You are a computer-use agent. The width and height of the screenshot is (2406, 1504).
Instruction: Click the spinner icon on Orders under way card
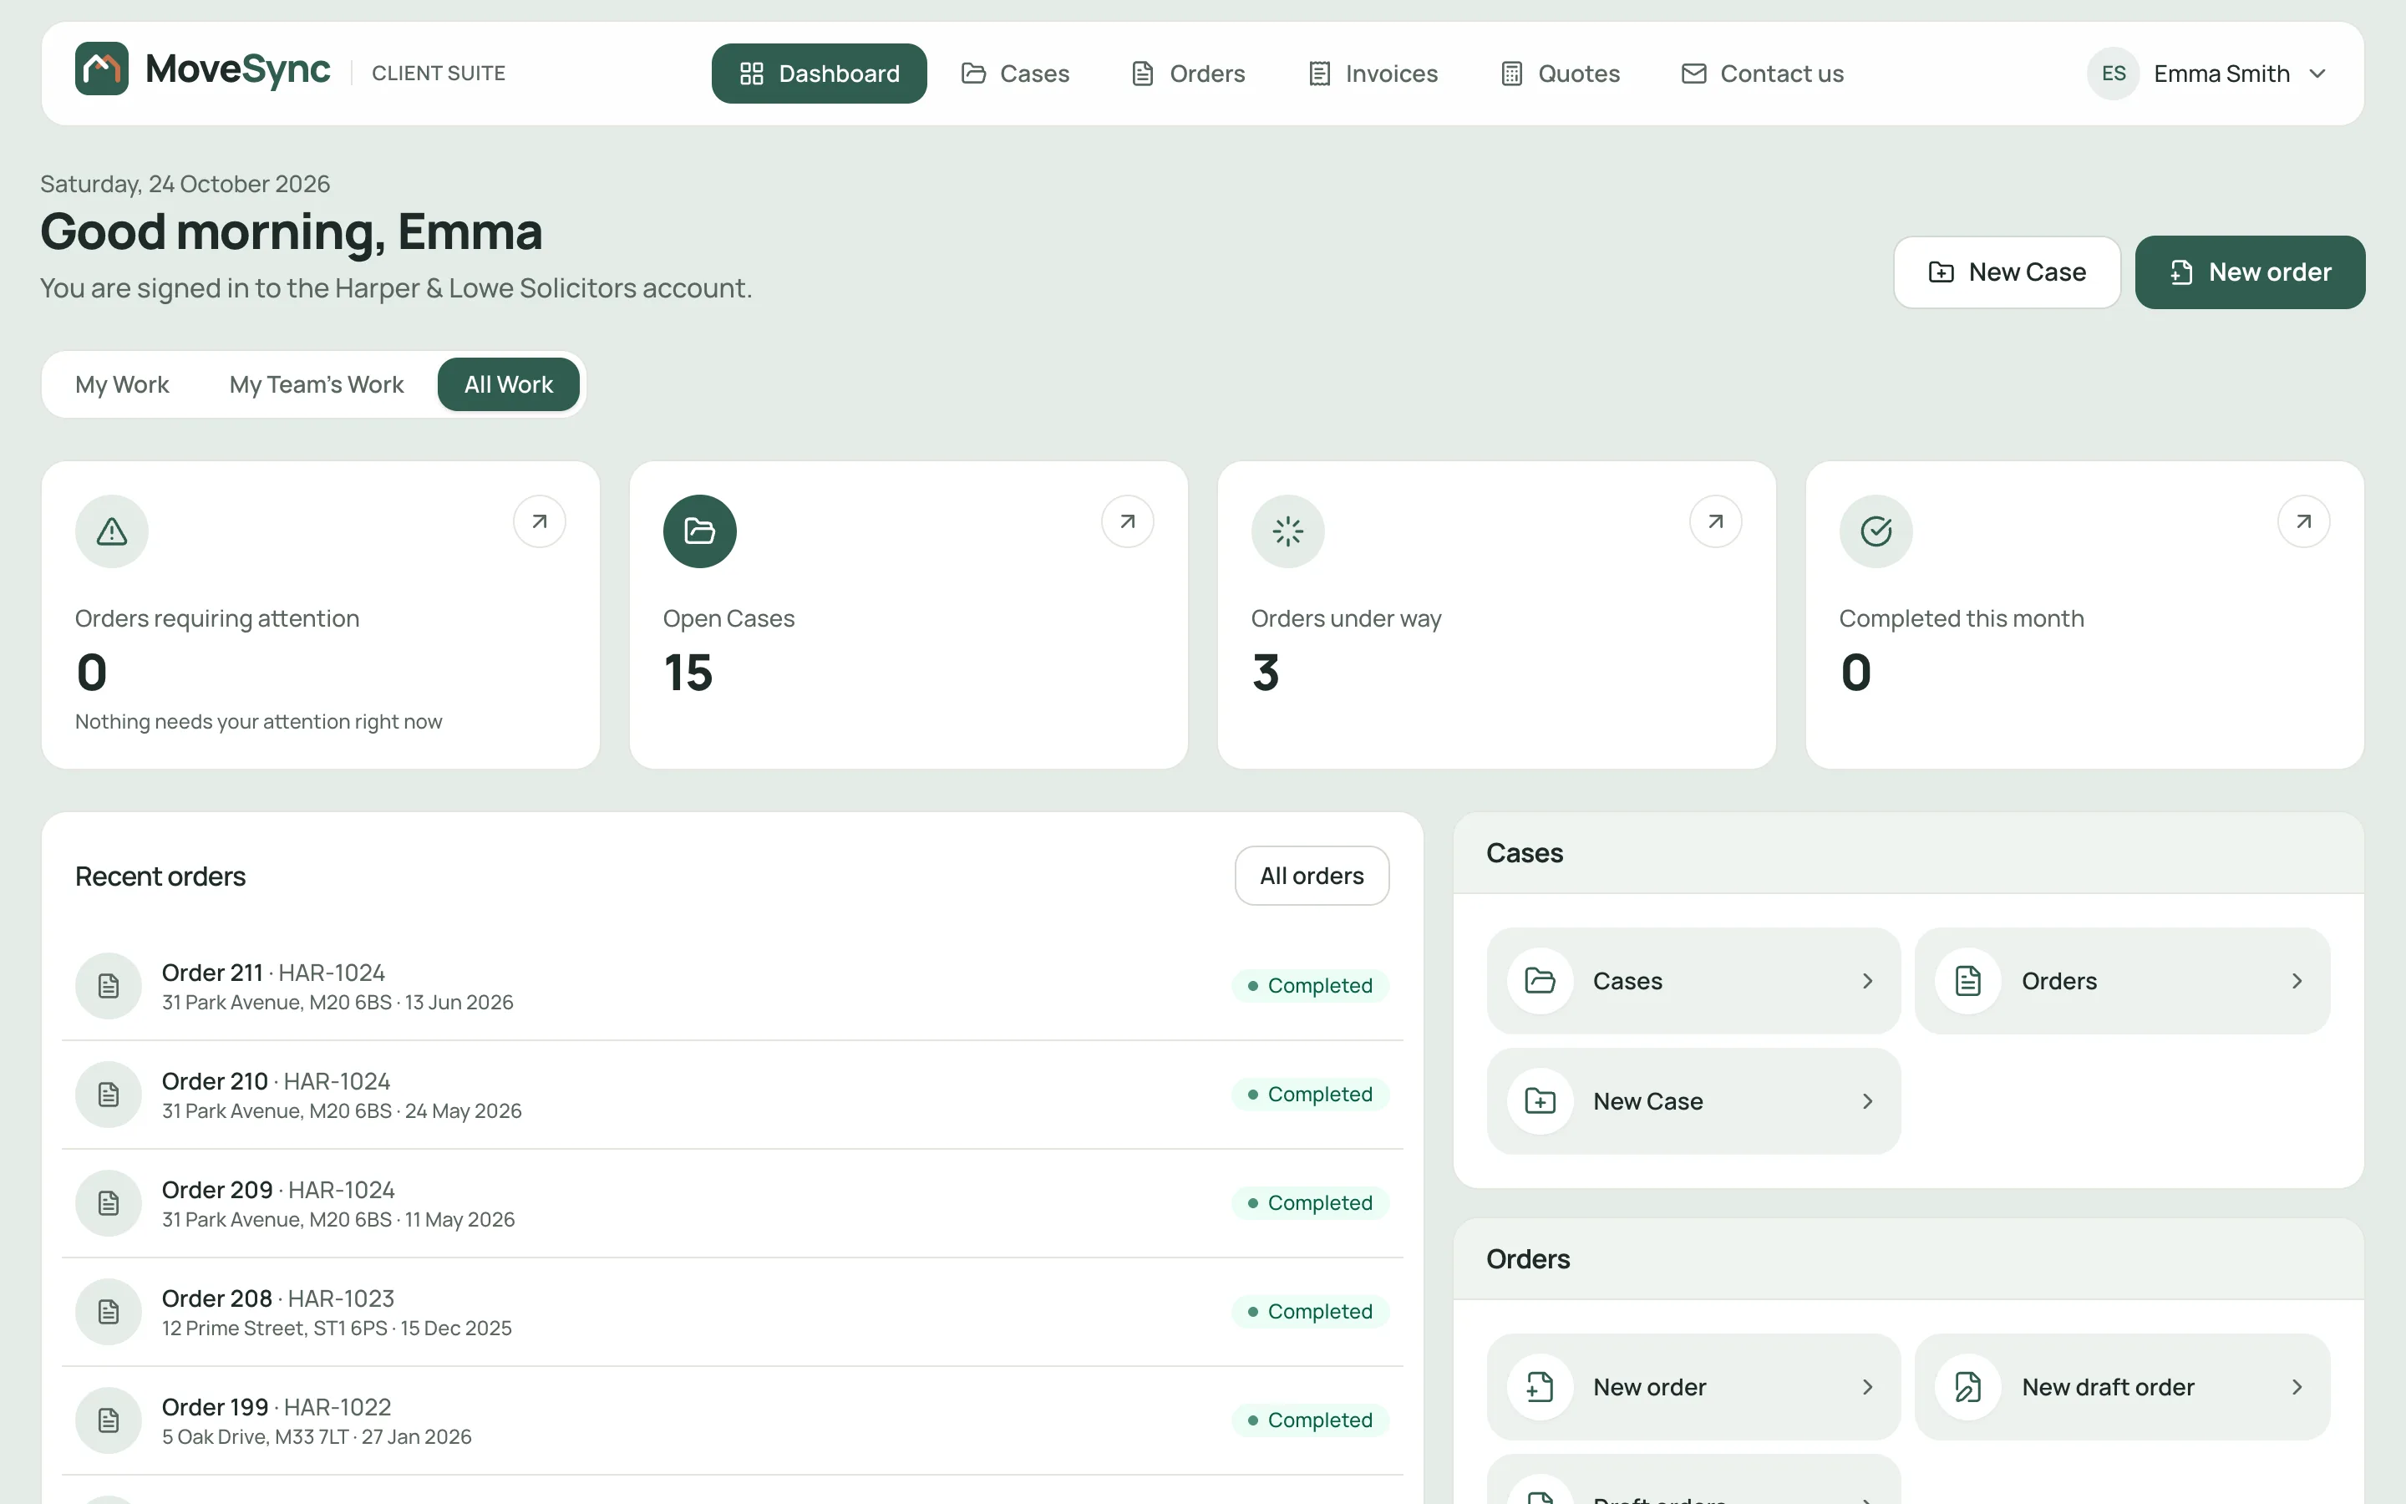[1287, 531]
